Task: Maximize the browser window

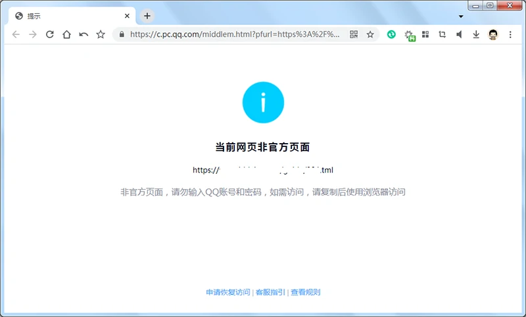Action: (490, 6)
